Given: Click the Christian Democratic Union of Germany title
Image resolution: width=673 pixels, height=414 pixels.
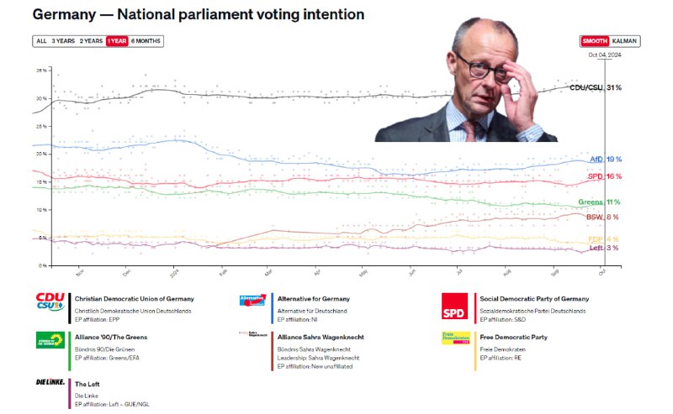Looking at the screenshot, I should [135, 299].
